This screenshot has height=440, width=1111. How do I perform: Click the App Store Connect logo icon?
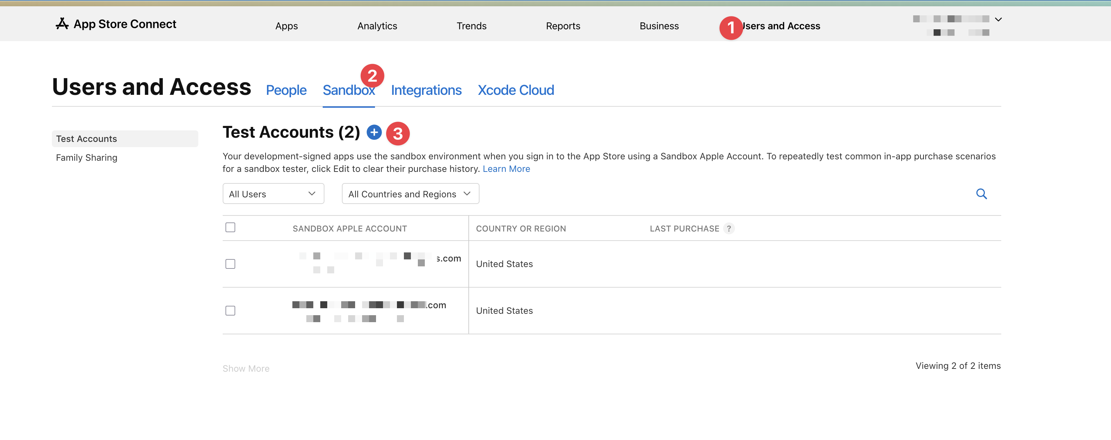[62, 24]
